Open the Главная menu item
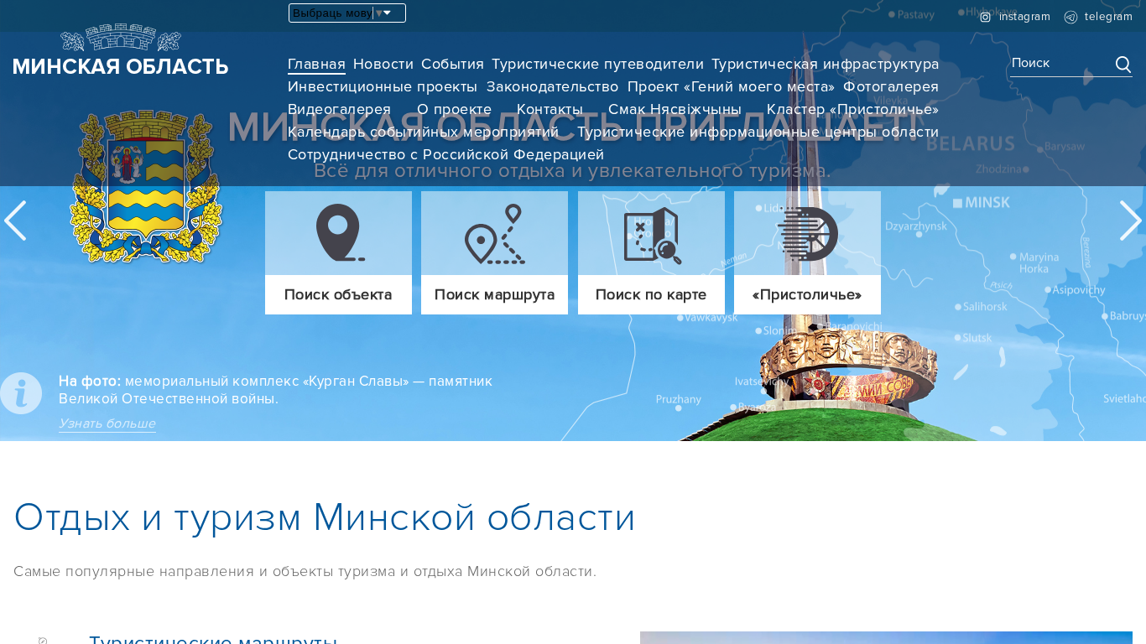The width and height of the screenshot is (1146, 644). coord(316,65)
